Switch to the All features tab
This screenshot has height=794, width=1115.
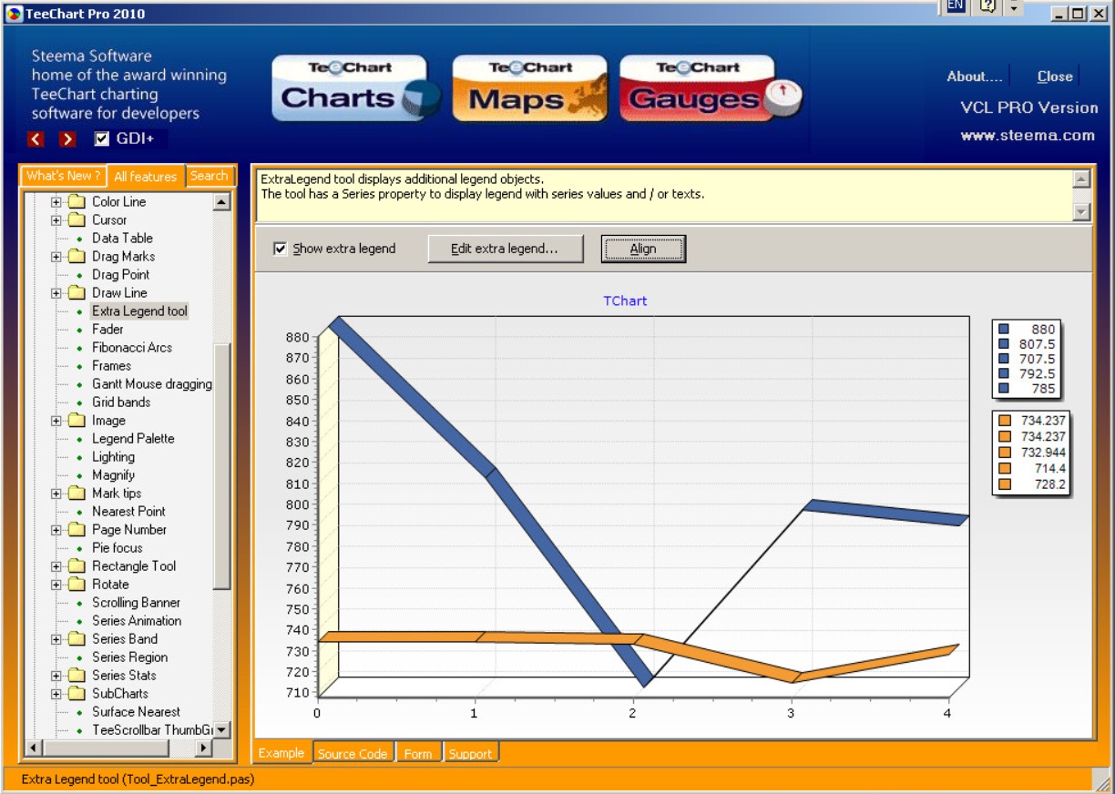146,177
